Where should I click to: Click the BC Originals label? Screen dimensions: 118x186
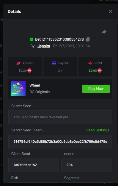[40, 92]
